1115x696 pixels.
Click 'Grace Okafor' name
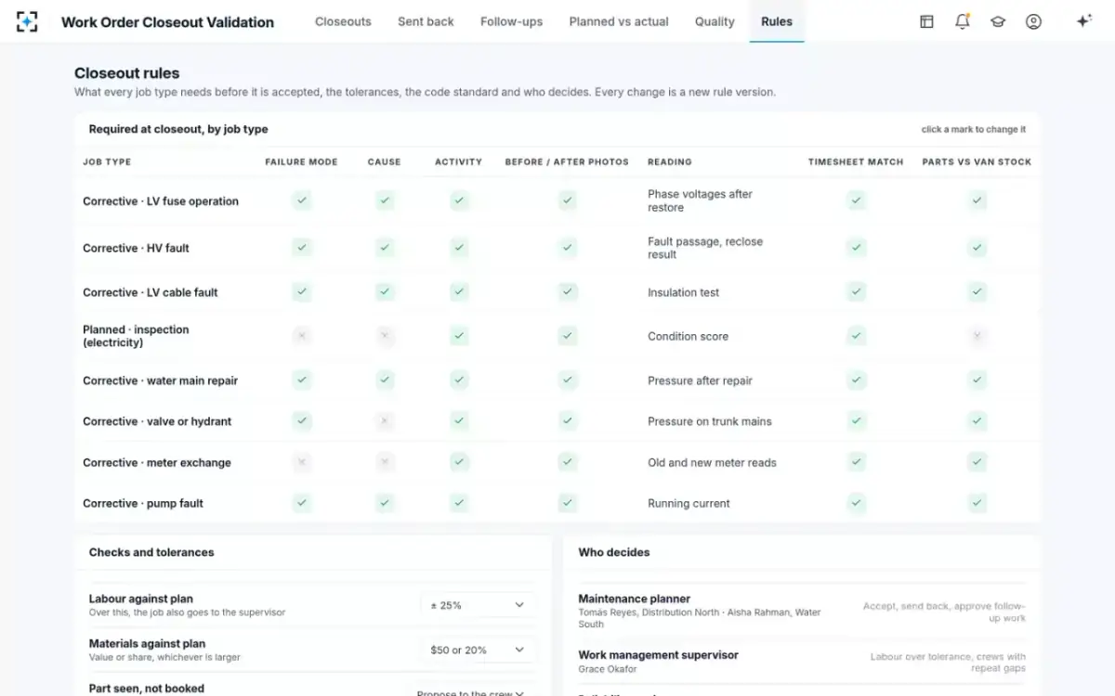point(608,669)
